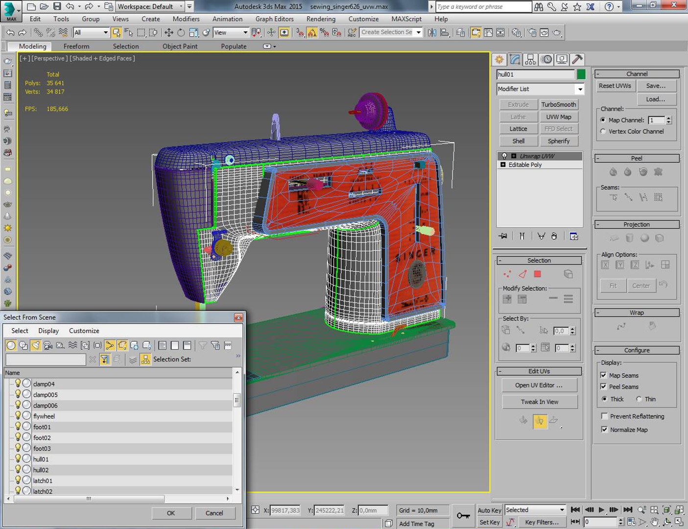Click Cancel in Select From Scene dialog
Viewport: 688px width, 529px height.
214,513
